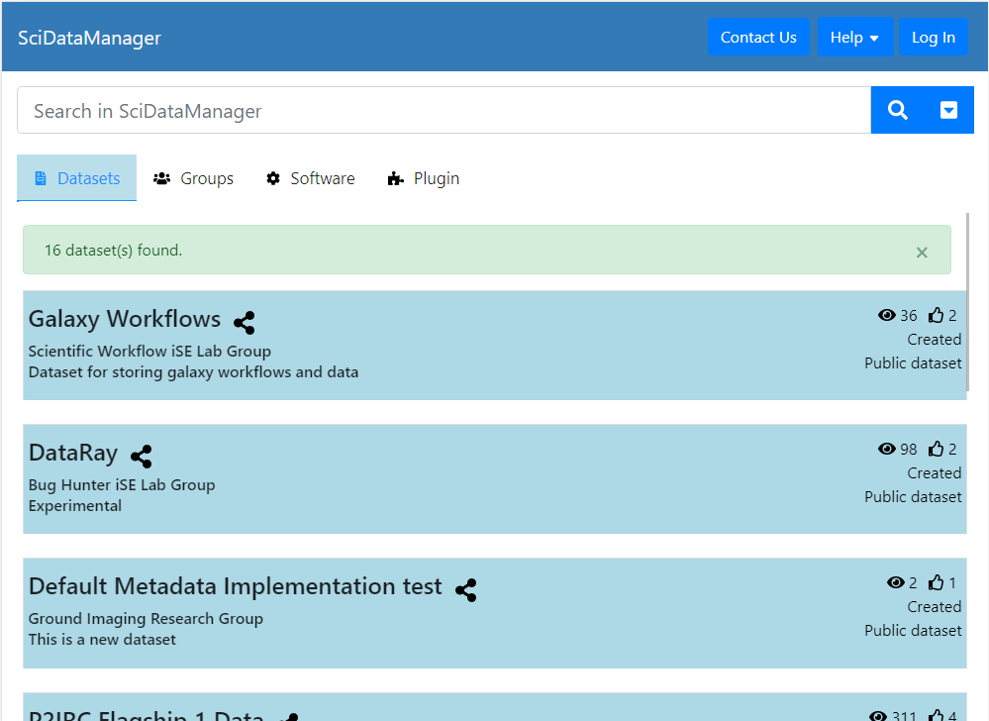Like the Default Metadata Implementation test dataset
The width and height of the screenshot is (989, 721).
[936, 582]
